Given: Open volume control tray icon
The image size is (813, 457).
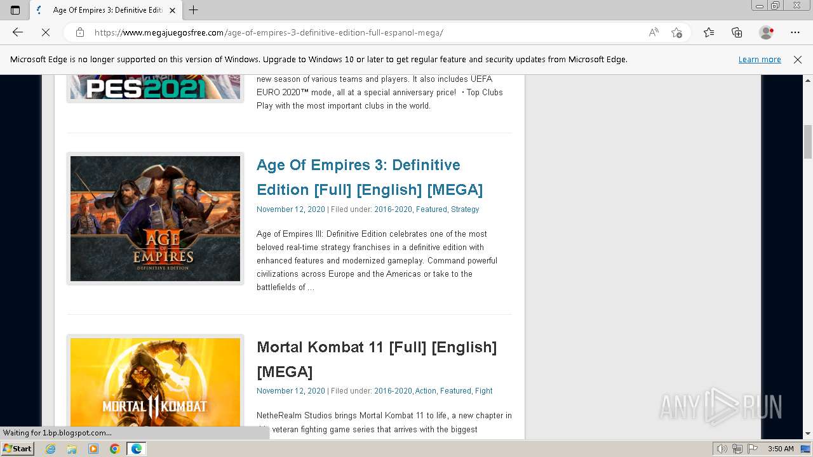Looking at the screenshot, I should coord(722,449).
